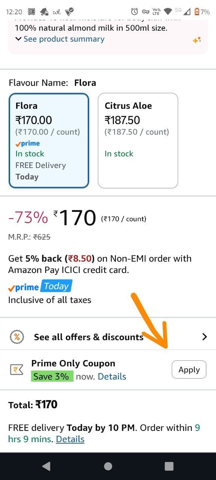Open See all offers & discounts arrow
This screenshot has height=480, width=216.
point(204,337)
